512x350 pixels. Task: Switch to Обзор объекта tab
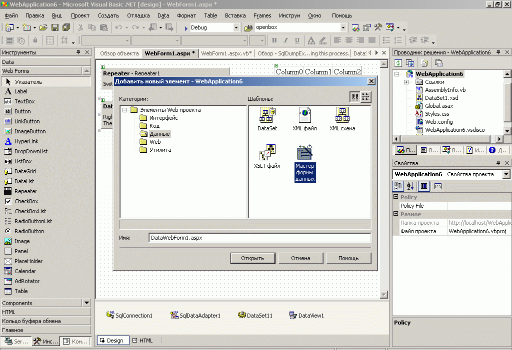pyautogui.click(x=119, y=53)
